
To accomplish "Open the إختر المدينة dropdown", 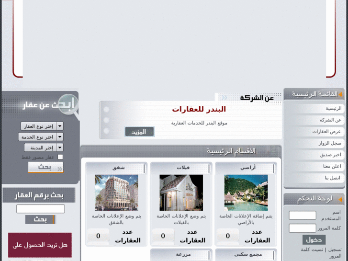I will 44,148.
